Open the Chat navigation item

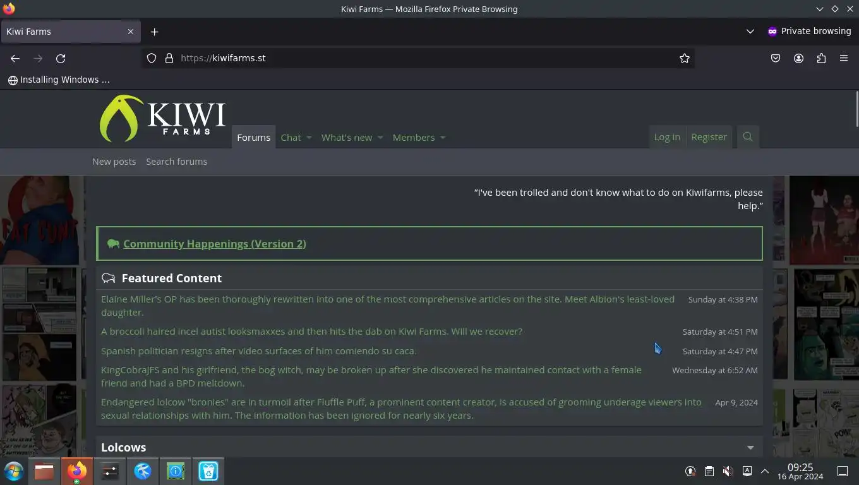(291, 137)
